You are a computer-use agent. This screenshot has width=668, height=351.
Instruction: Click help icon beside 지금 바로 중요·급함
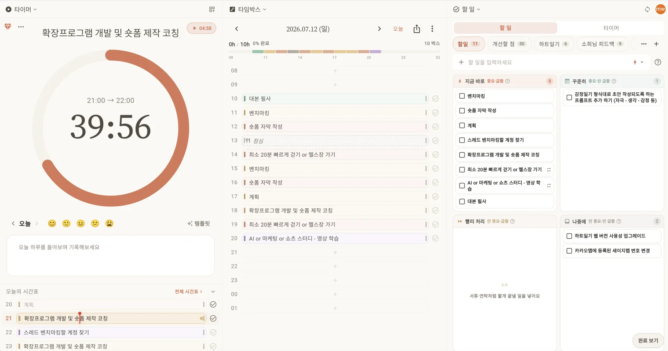(x=508, y=81)
